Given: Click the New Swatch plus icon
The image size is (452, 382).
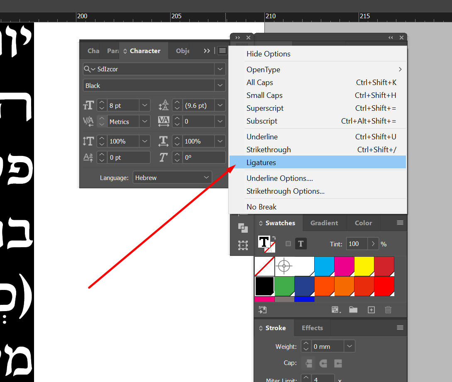Looking at the screenshot, I should click(x=371, y=310).
